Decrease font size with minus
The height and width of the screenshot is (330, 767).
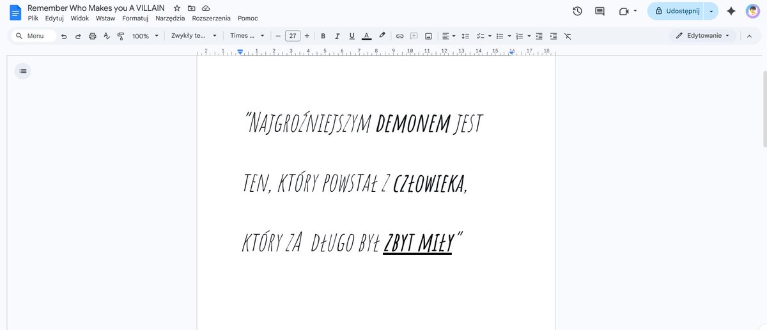(x=278, y=36)
